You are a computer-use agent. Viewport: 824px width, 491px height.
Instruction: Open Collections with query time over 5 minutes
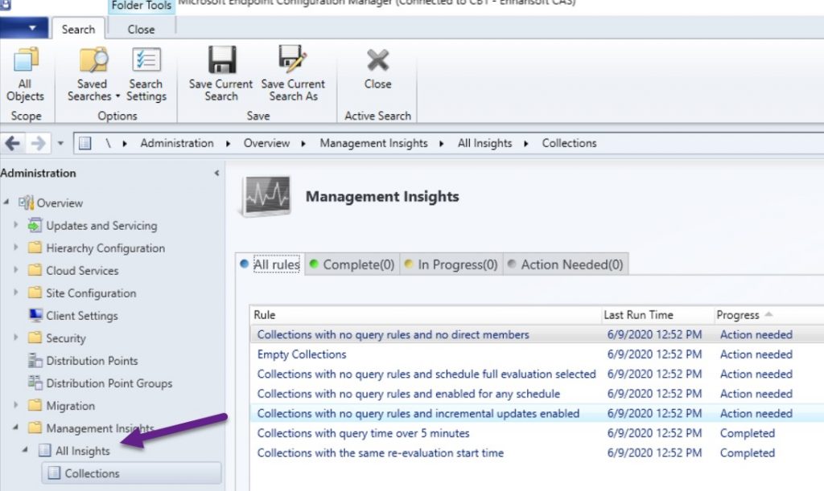pyautogui.click(x=363, y=433)
